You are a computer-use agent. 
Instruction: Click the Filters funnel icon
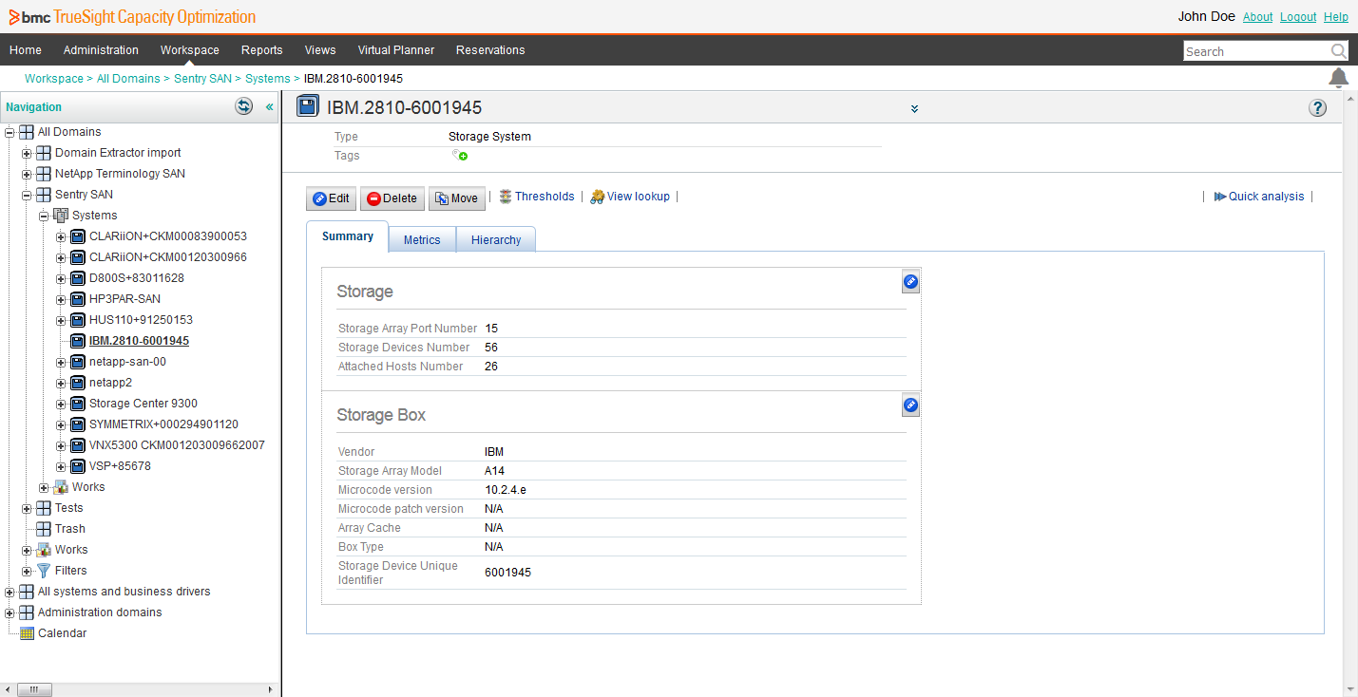coord(44,571)
